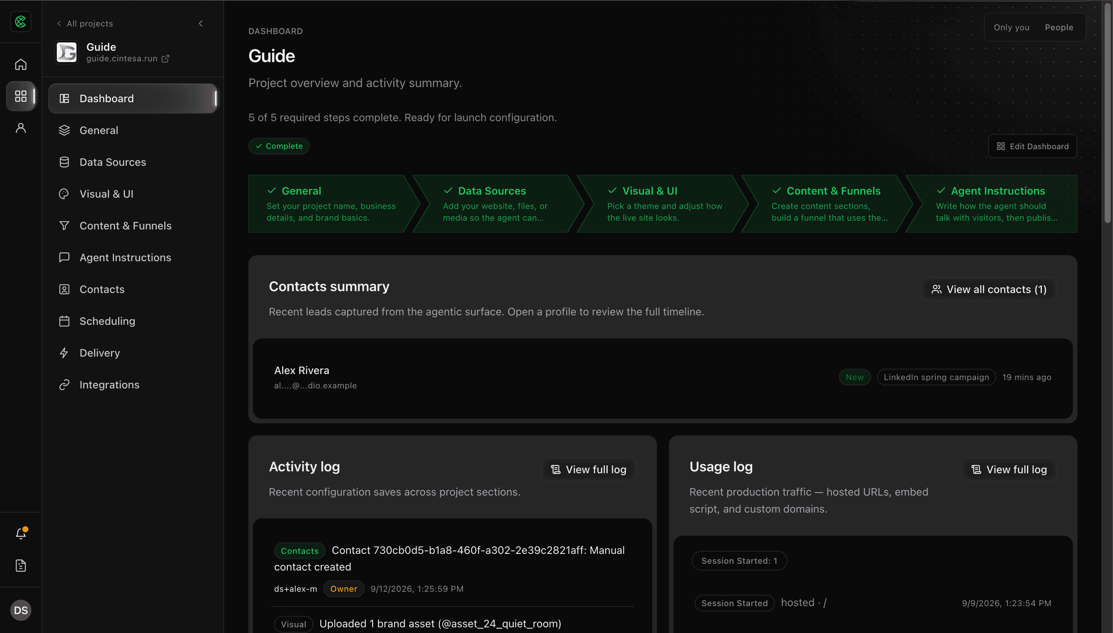Open Data Sources in sidebar
1113x633 pixels.
(133, 162)
